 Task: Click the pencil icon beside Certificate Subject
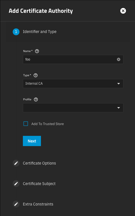(16, 184)
